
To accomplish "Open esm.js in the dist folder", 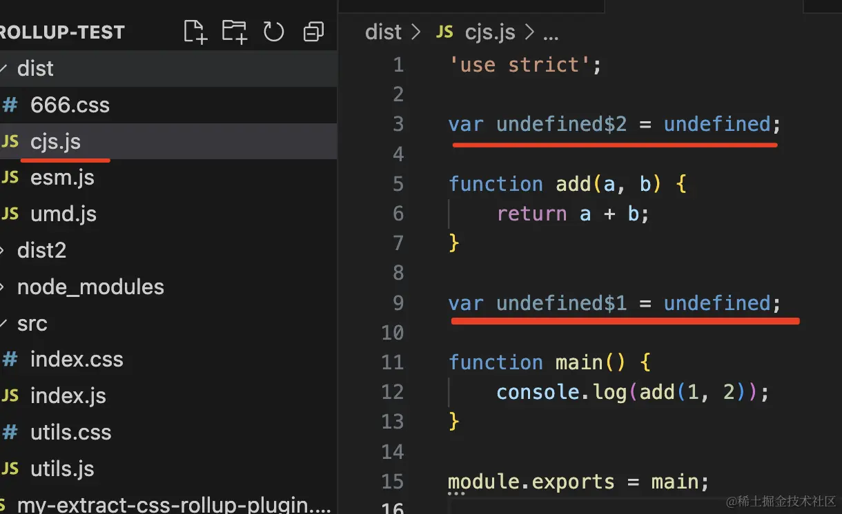I will pos(168,178).
